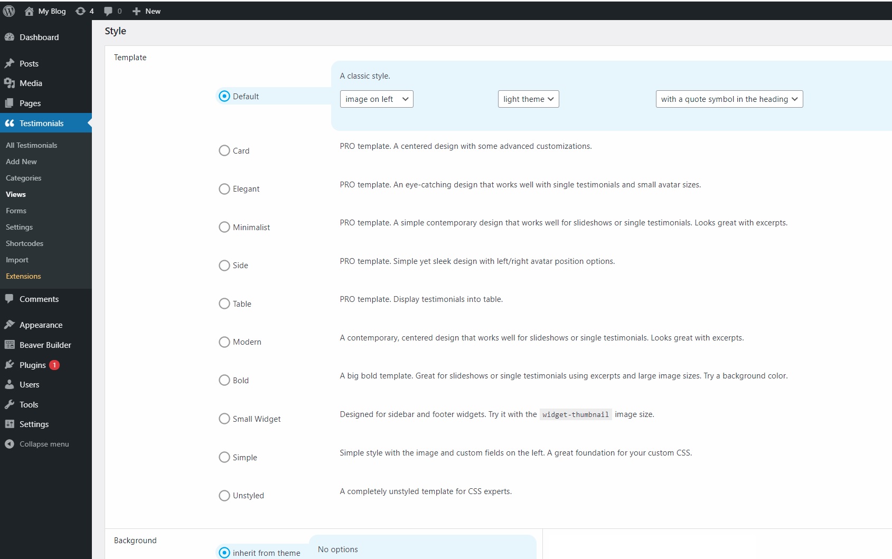Open All Testimonials submenu item

point(32,145)
